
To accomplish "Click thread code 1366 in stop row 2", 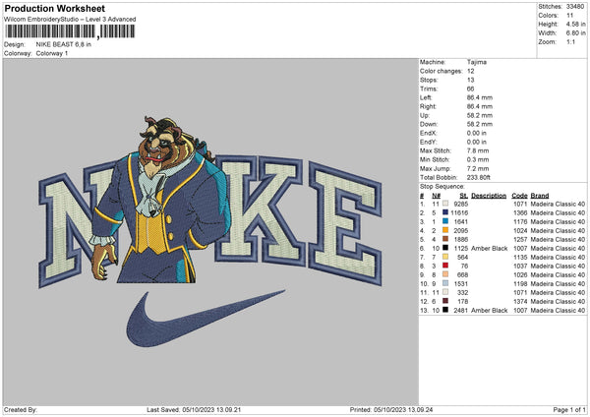I will pos(520,212).
